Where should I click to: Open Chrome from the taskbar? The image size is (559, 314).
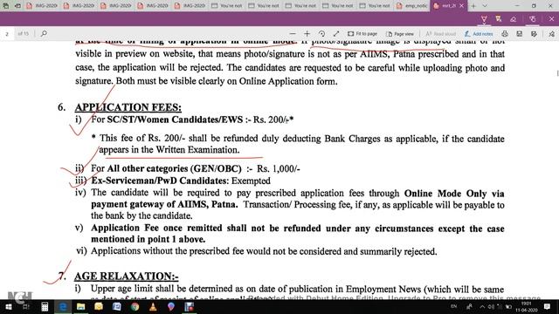(135, 306)
